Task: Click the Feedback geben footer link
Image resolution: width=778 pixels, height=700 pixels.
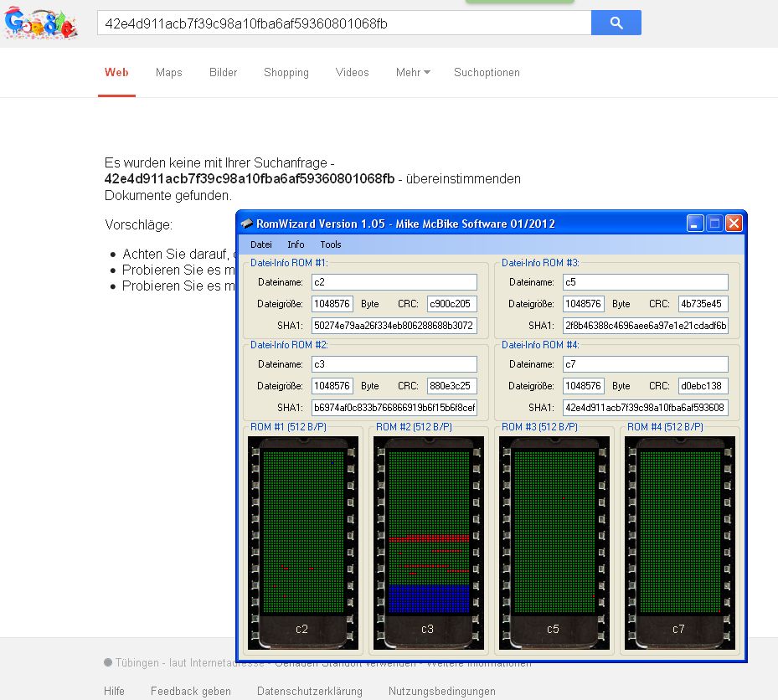Action: [x=191, y=691]
